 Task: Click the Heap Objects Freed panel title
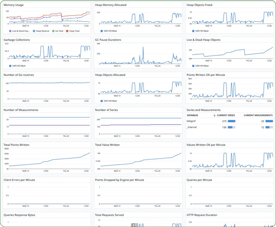pyautogui.click(x=199, y=5)
